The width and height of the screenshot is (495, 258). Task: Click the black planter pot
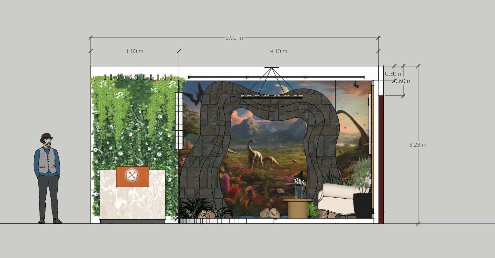(x=362, y=205)
